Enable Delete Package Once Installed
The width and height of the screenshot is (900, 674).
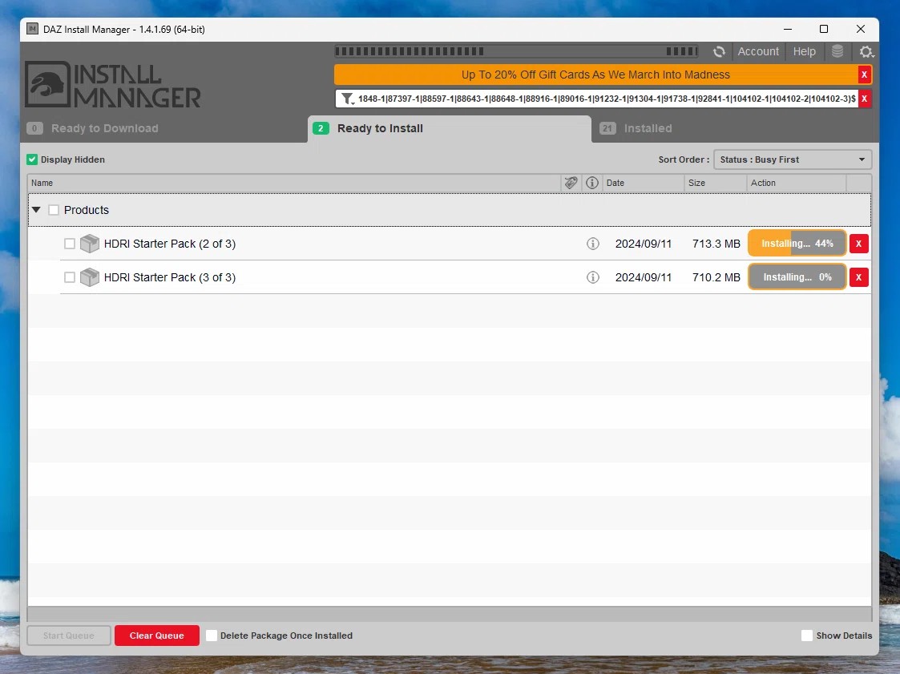pos(212,636)
